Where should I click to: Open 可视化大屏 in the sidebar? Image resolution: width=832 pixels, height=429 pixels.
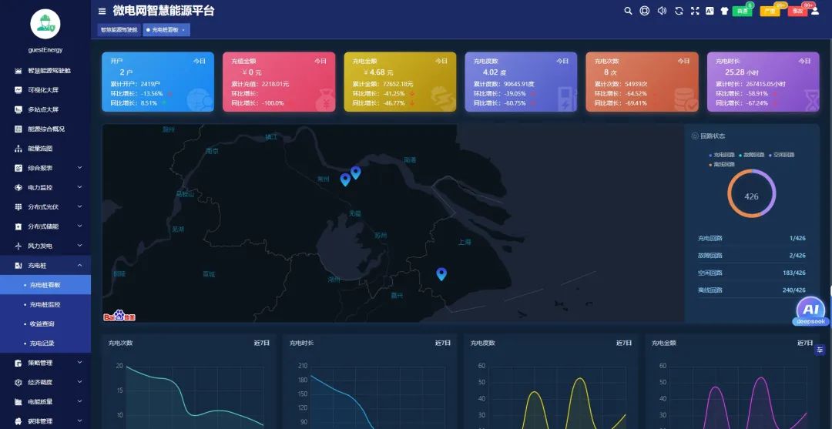(x=45, y=90)
